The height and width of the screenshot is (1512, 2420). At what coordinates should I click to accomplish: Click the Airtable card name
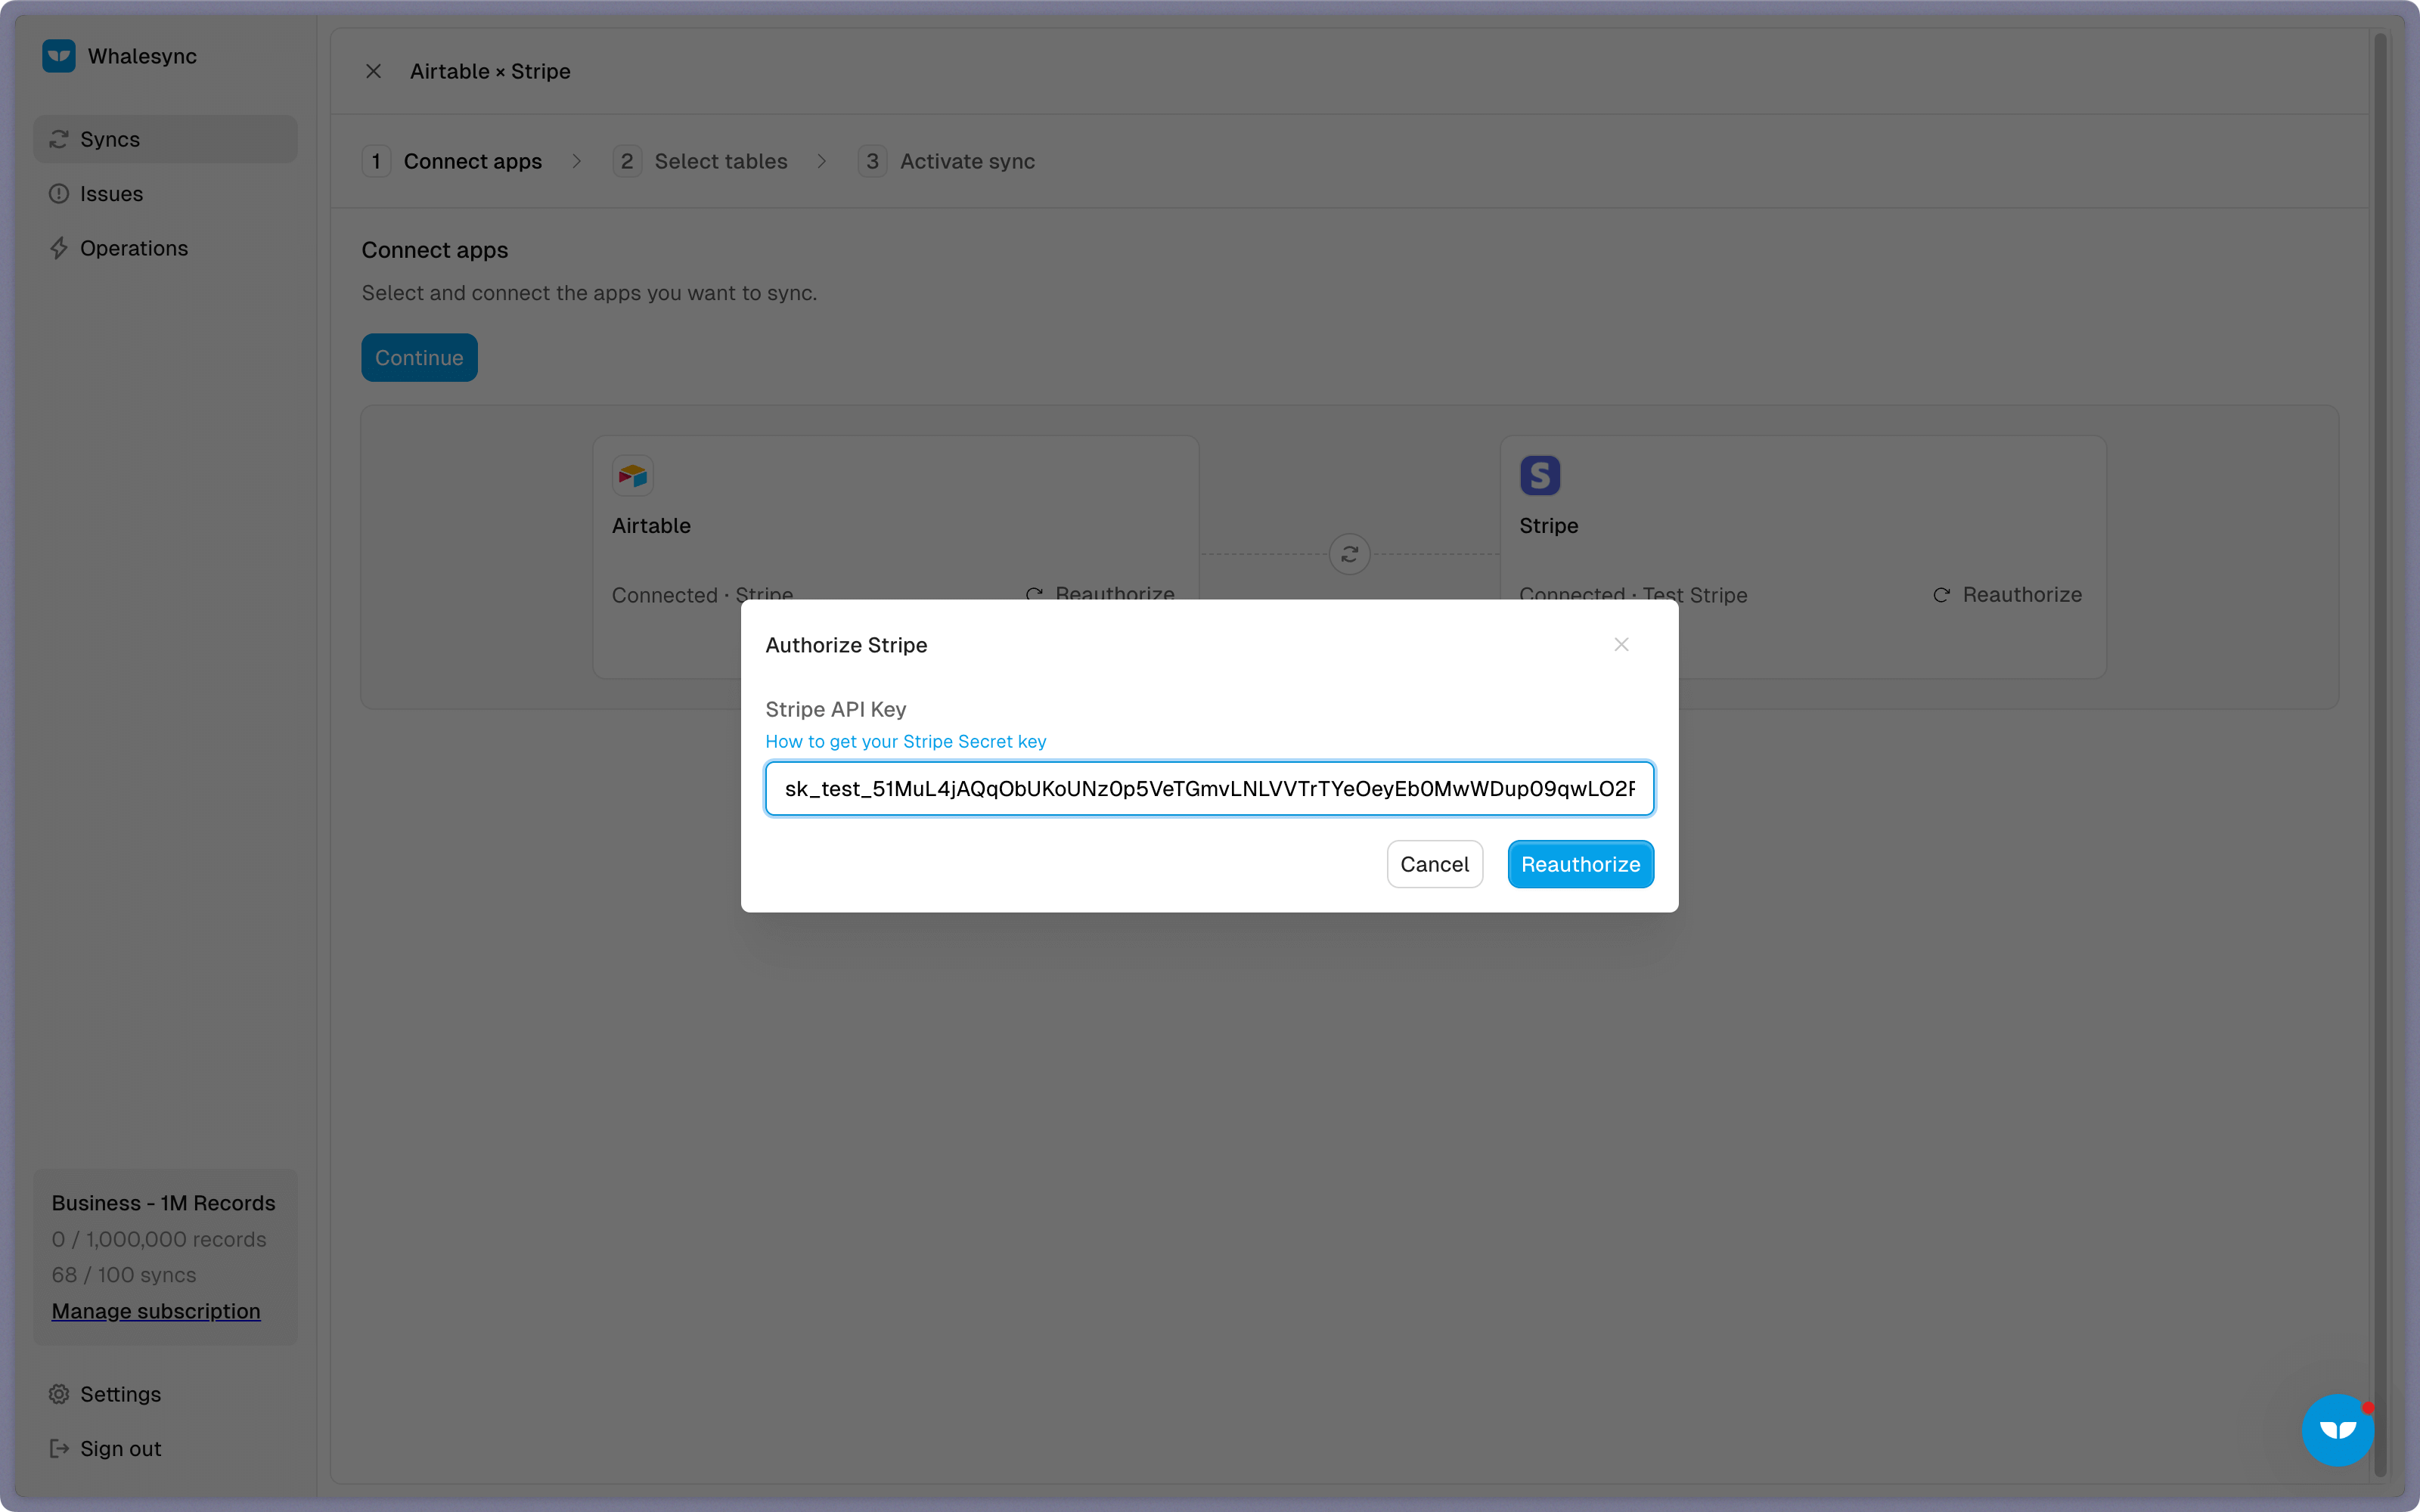click(651, 526)
